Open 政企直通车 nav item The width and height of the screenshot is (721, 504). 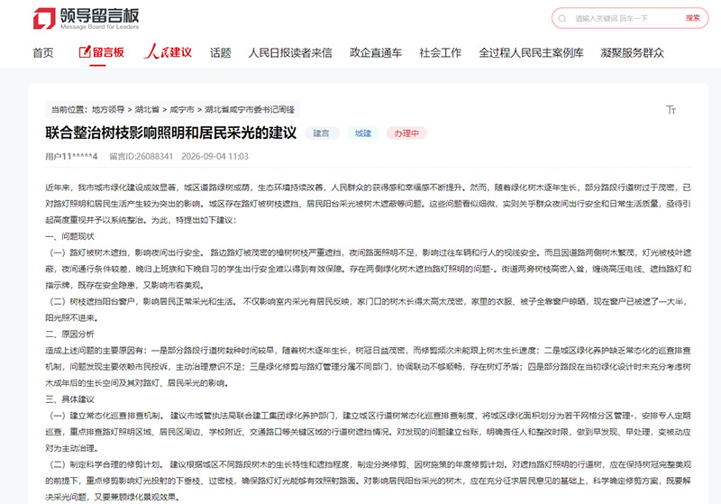pos(376,53)
